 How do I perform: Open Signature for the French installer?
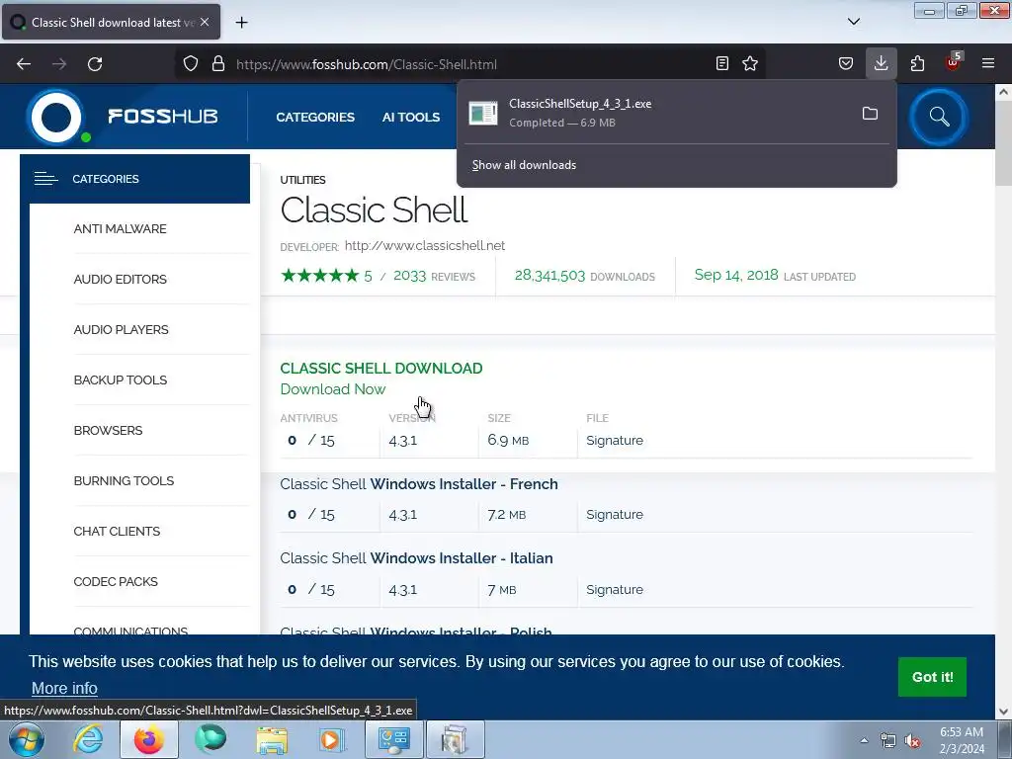click(x=615, y=514)
